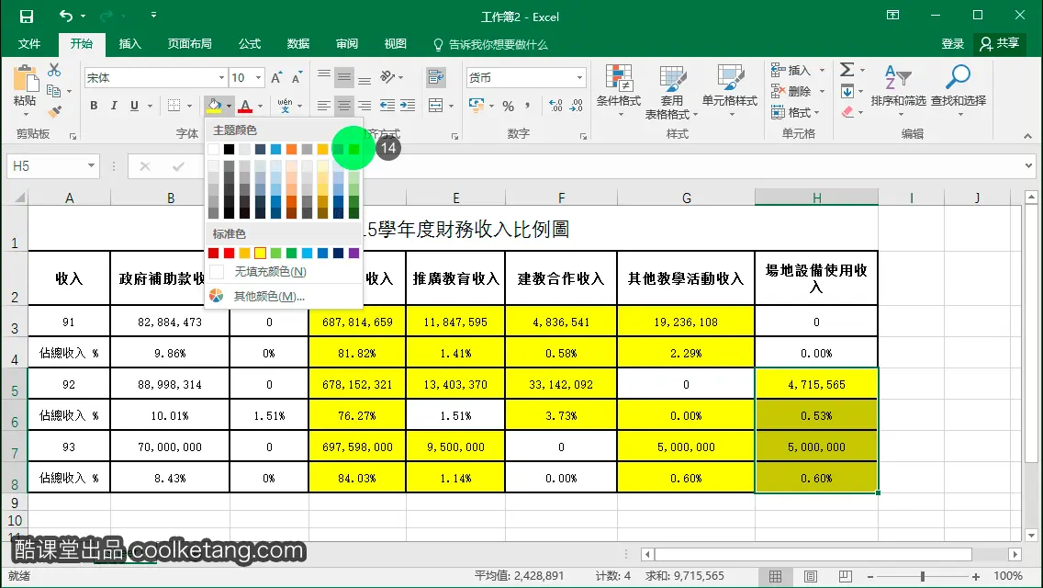Screen dimensions: 1043x588
Task: Open font color dropdown arrow
Action: [260, 106]
